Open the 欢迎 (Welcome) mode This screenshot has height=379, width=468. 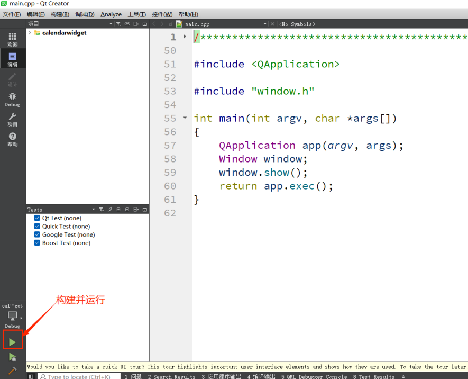(x=13, y=39)
